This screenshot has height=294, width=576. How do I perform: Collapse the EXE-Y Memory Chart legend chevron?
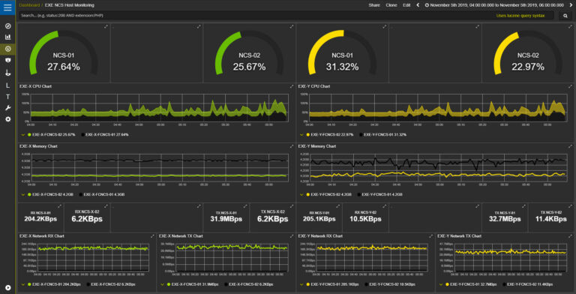[302, 194]
